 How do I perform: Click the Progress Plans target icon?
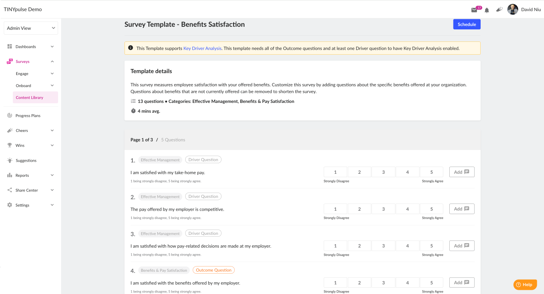coord(10,115)
